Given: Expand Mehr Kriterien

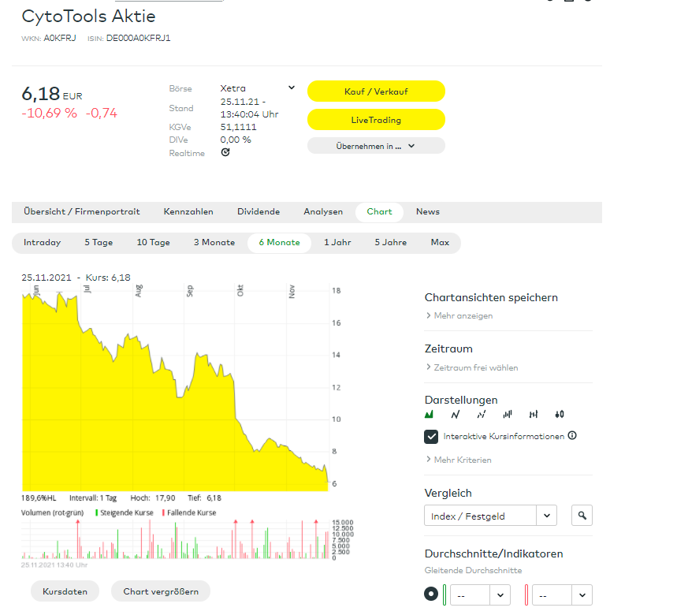Looking at the screenshot, I should click(459, 460).
